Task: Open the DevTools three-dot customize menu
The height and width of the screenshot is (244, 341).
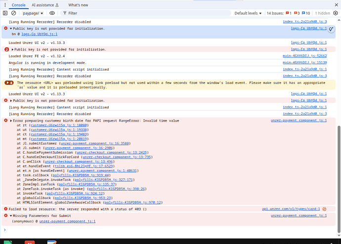Action: coord(5,5)
